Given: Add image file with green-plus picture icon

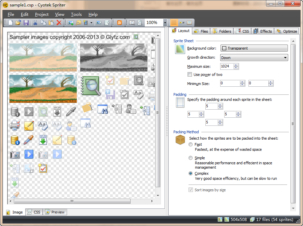Looking at the screenshot, I should click(x=71, y=23).
